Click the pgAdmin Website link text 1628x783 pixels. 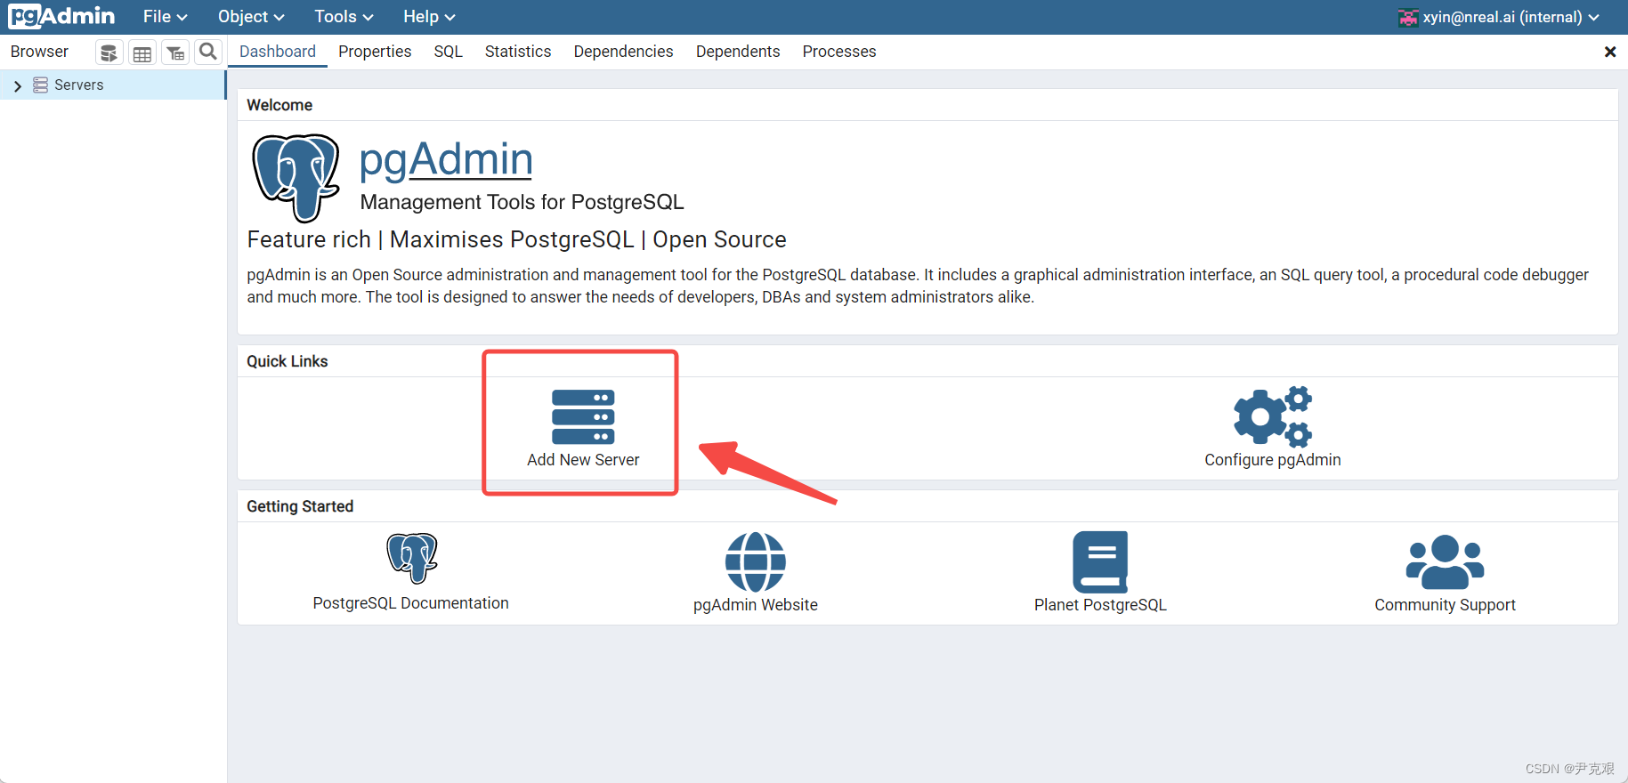point(755,605)
